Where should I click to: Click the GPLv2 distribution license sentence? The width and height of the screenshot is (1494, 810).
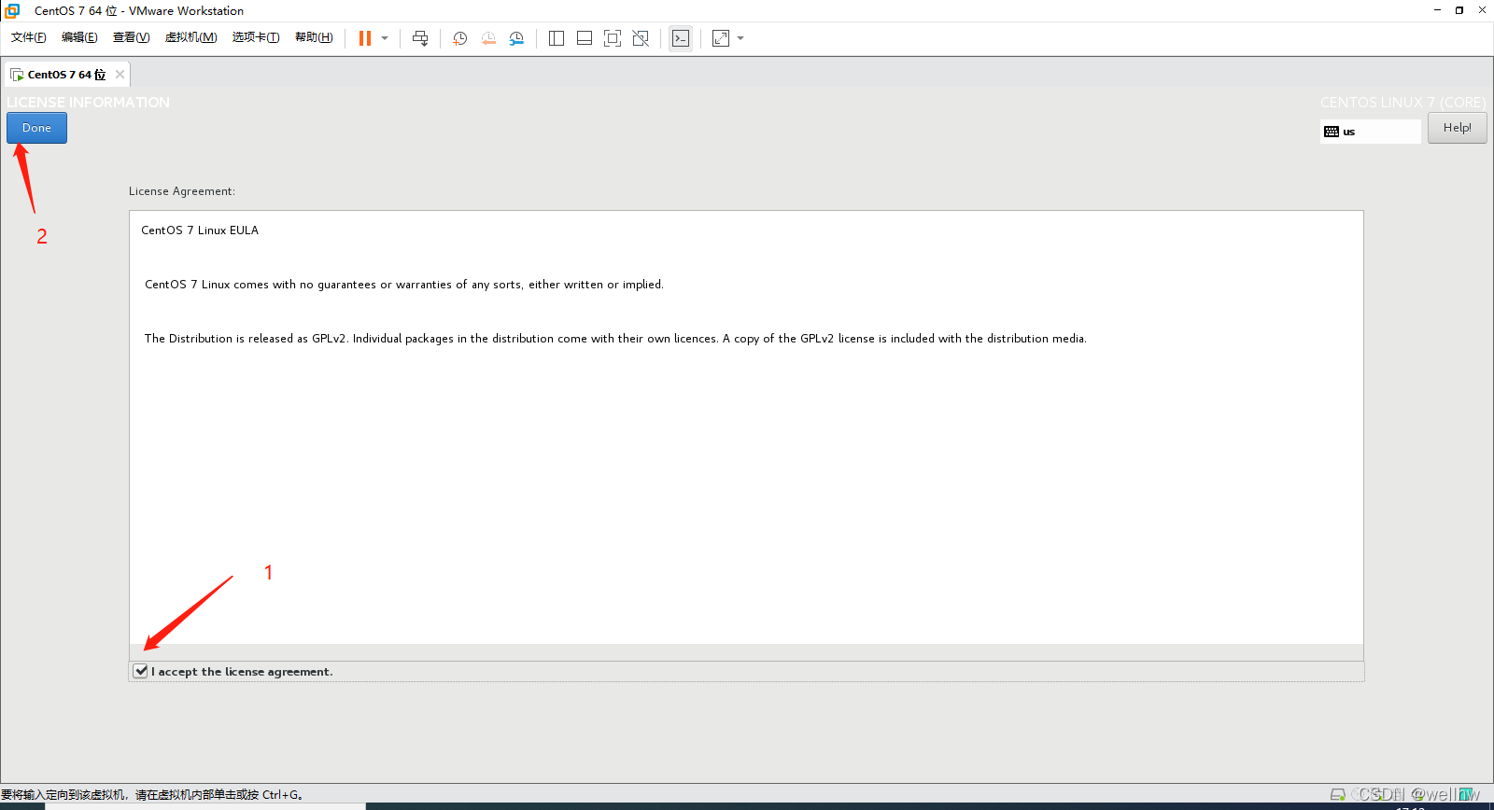[x=615, y=339]
